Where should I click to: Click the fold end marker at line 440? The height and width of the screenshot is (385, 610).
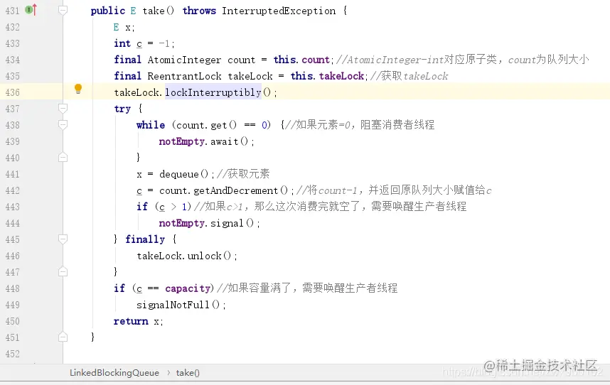63,157
